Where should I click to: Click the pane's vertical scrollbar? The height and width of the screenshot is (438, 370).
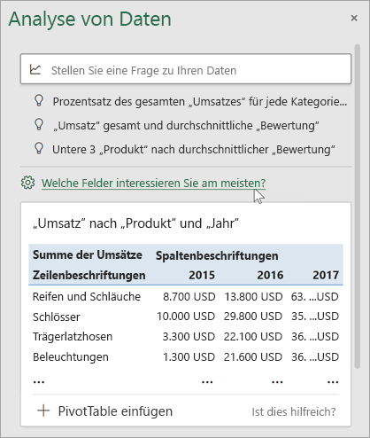(358, 207)
